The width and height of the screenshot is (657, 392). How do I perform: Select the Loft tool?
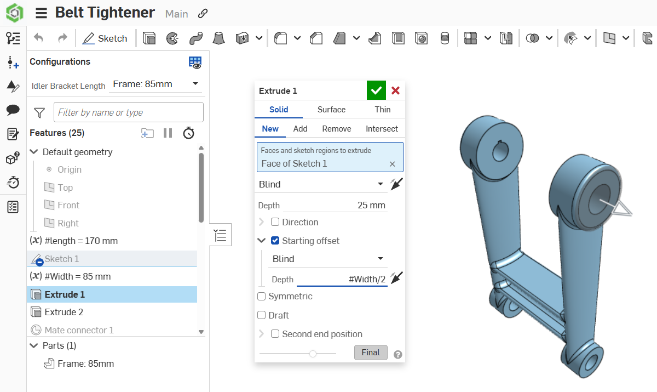218,38
